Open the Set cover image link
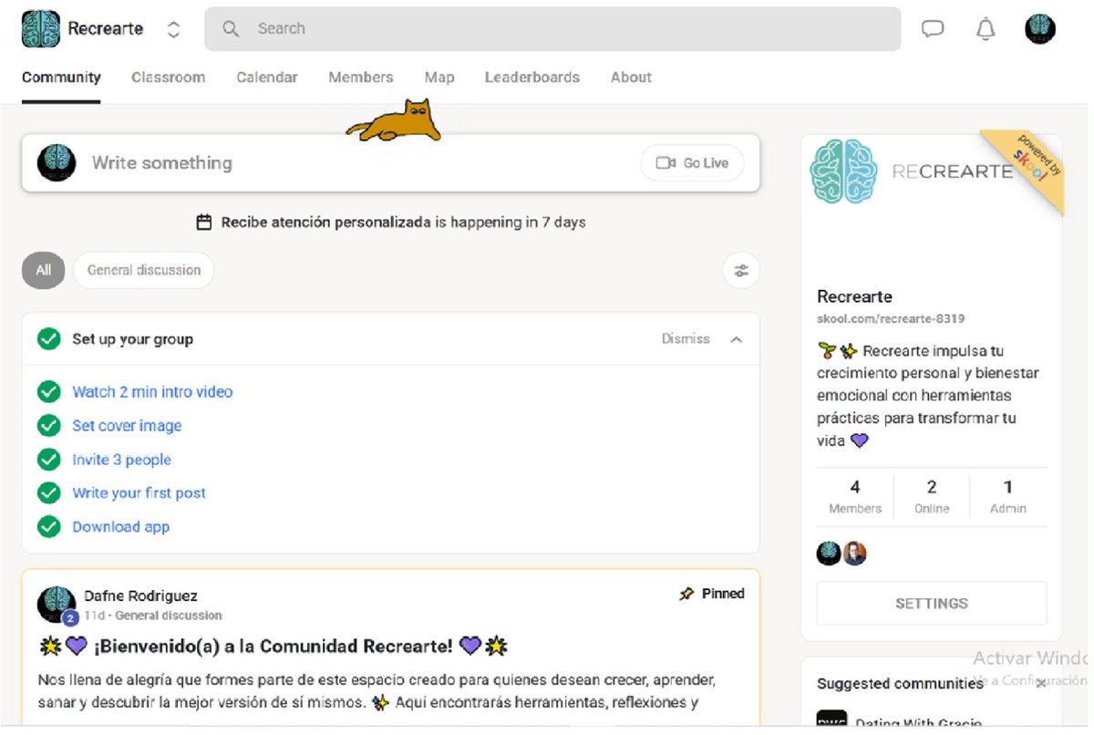 coord(127,426)
